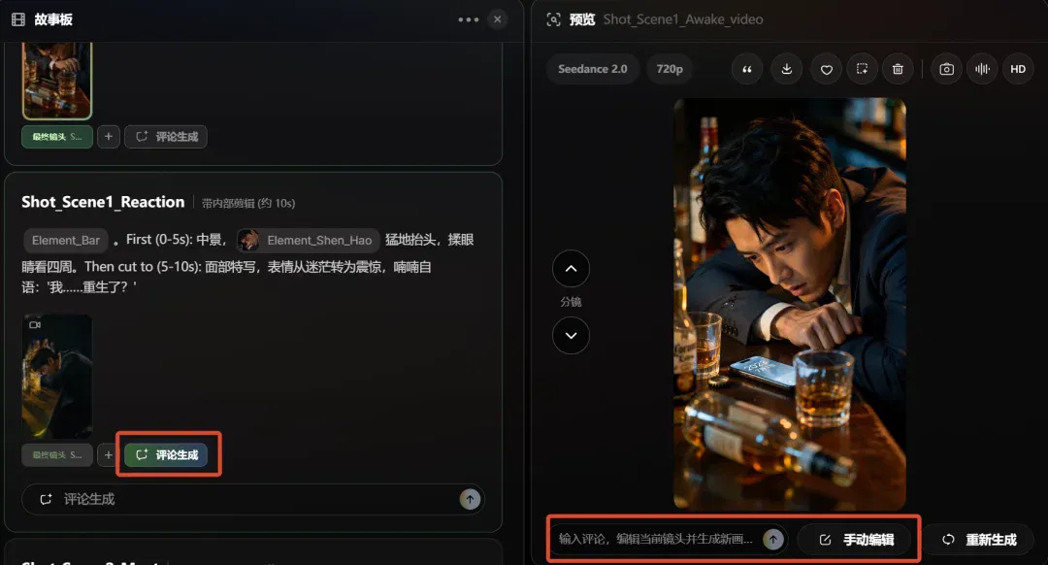The height and width of the screenshot is (565, 1048).
Task: Close the 故事板 storyboard panel
Action: 497,19
